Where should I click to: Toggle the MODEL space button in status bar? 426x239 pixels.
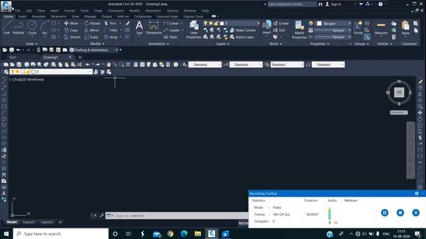(244, 223)
